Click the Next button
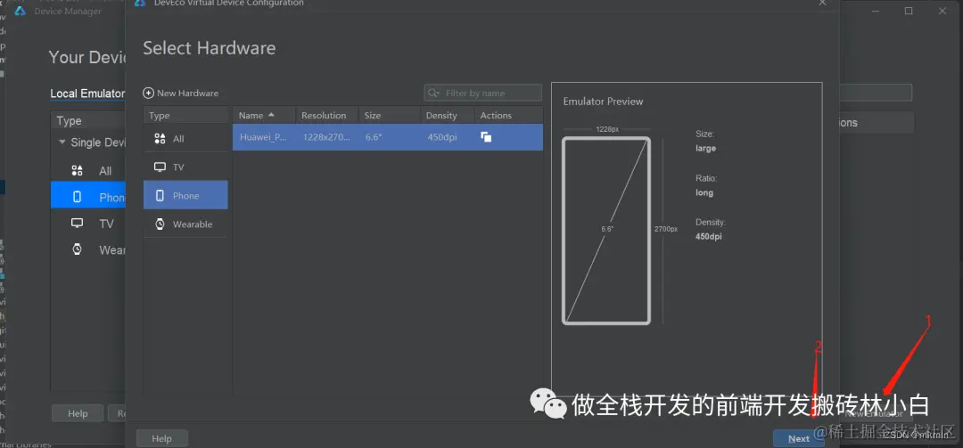This screenshot has width=963, height=448. click(798, 439)
